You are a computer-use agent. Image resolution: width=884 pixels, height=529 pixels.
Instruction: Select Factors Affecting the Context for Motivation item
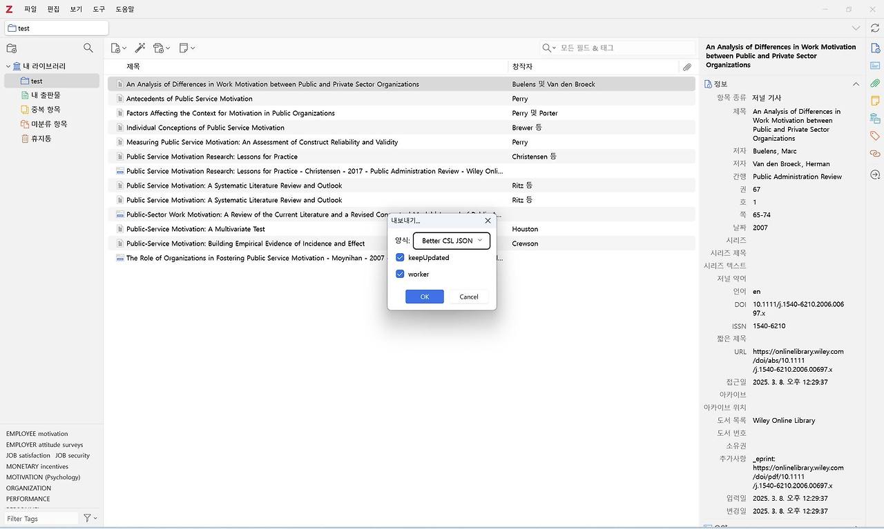click(401, 113)
